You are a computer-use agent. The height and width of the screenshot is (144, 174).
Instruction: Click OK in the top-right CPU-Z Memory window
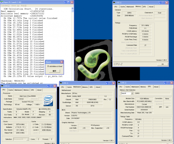[163, 64]
